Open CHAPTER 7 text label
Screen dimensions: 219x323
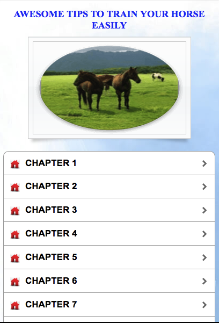click(51, 304)
